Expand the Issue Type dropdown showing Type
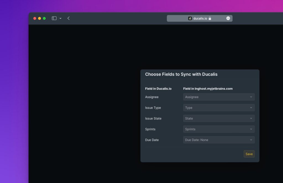This screenshot has height=183, width=283. (x=219, y=108)
